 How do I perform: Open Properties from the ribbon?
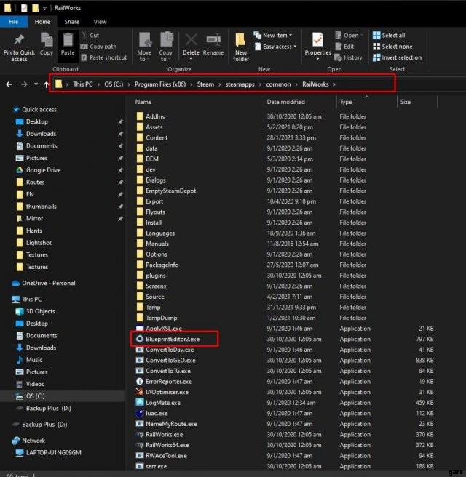317,42
